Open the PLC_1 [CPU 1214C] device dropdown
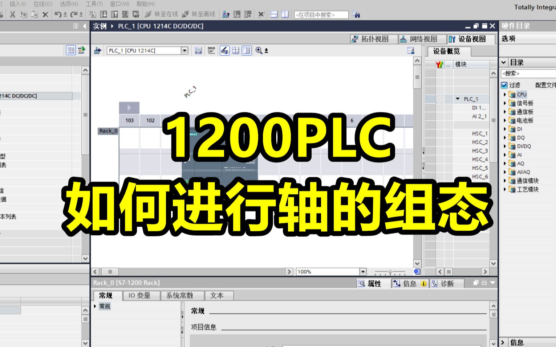 pos(184,50)
